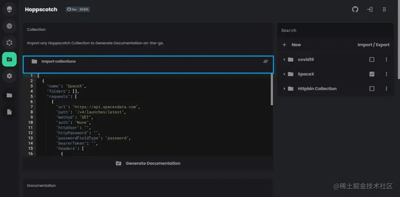Check the Httpbin Collection checkbox

point(372,89)
